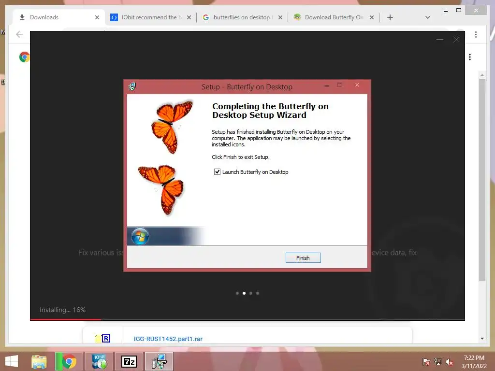Open Chrome three-dot menu

[476, 34]
